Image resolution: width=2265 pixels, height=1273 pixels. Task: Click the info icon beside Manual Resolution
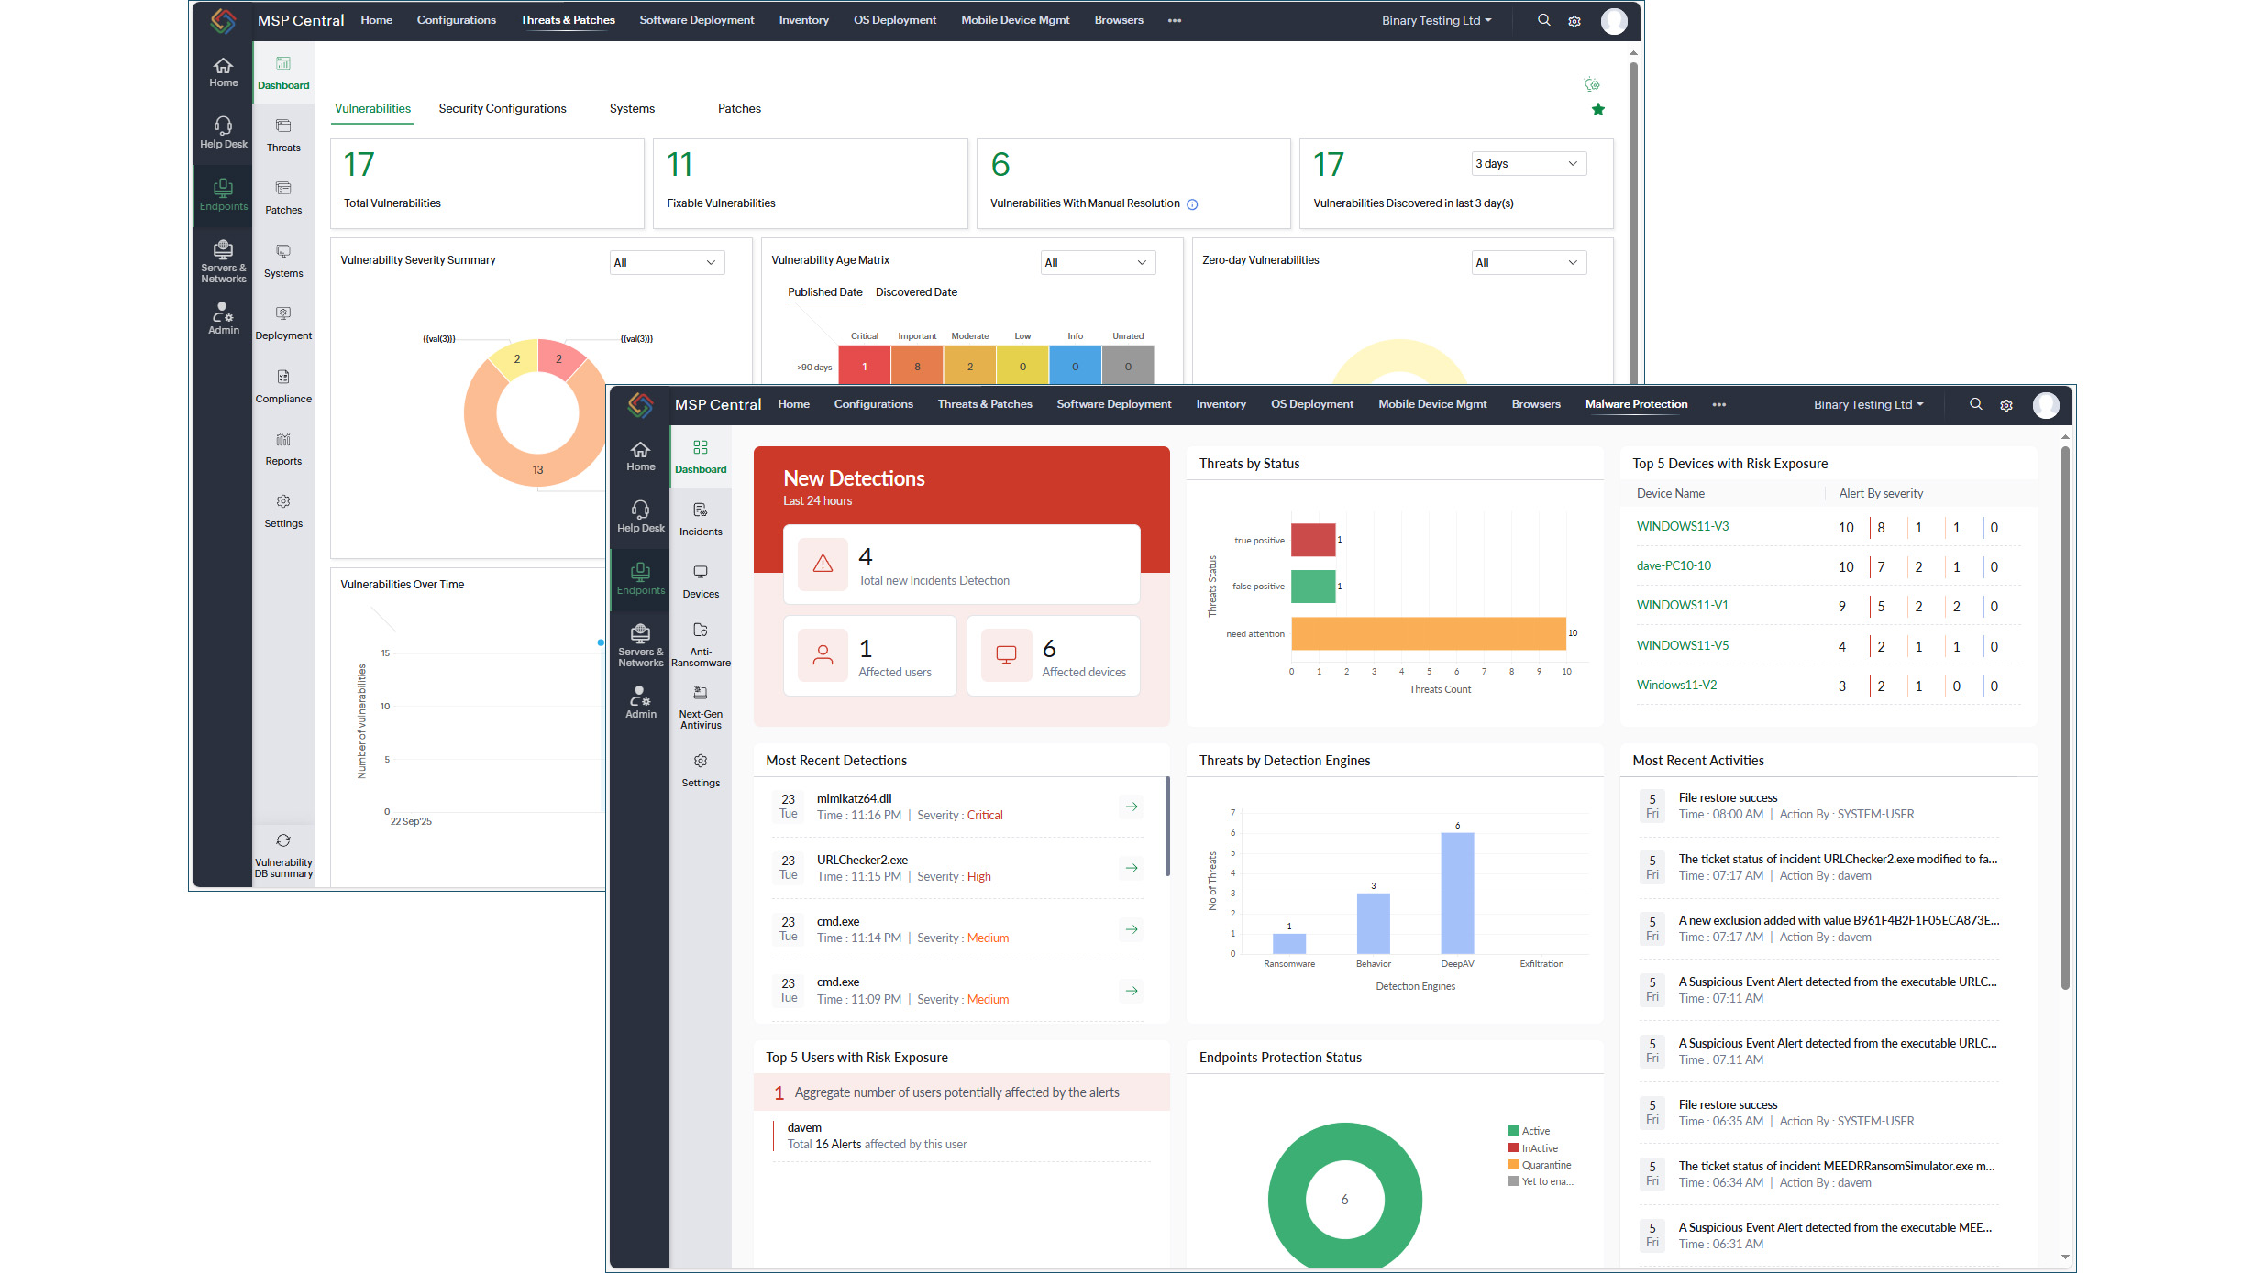click(1192, 204)
